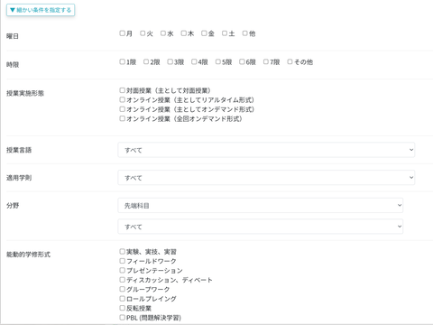Viewport: 433px width, 325px height.
Task: Check the 5限 period checkbox
Action: point(218,61)
